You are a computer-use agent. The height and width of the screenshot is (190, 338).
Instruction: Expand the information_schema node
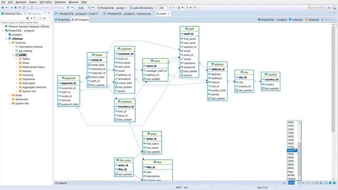[13, 47]
